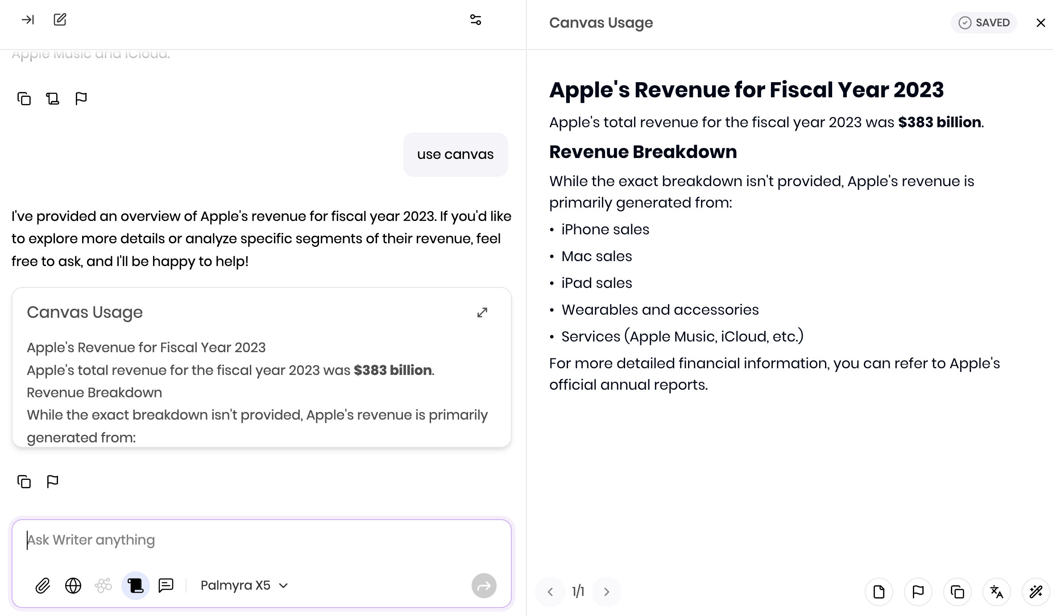Translate the canvas content

point(997,592)
